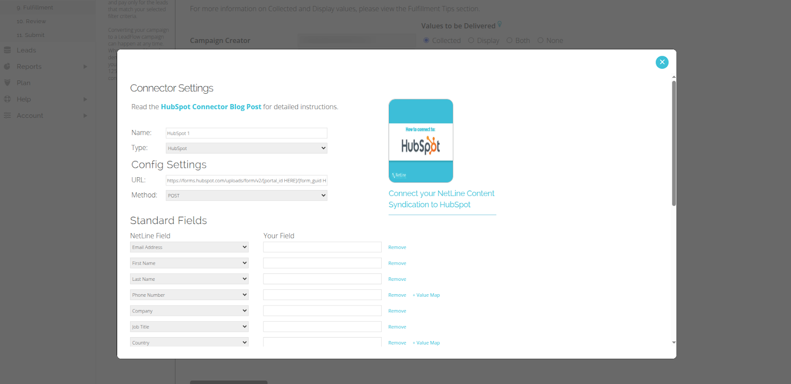Screen dimensions: 791x384
Task: Click the Campaign Creator field behind dialog
Action: coord(357,40)
